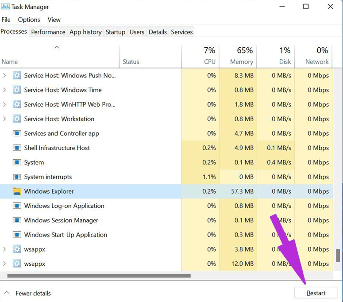Expand Service Host: Windows Push No... group
Viewport: 343px width, 302px height.
[x=4, y=76]
